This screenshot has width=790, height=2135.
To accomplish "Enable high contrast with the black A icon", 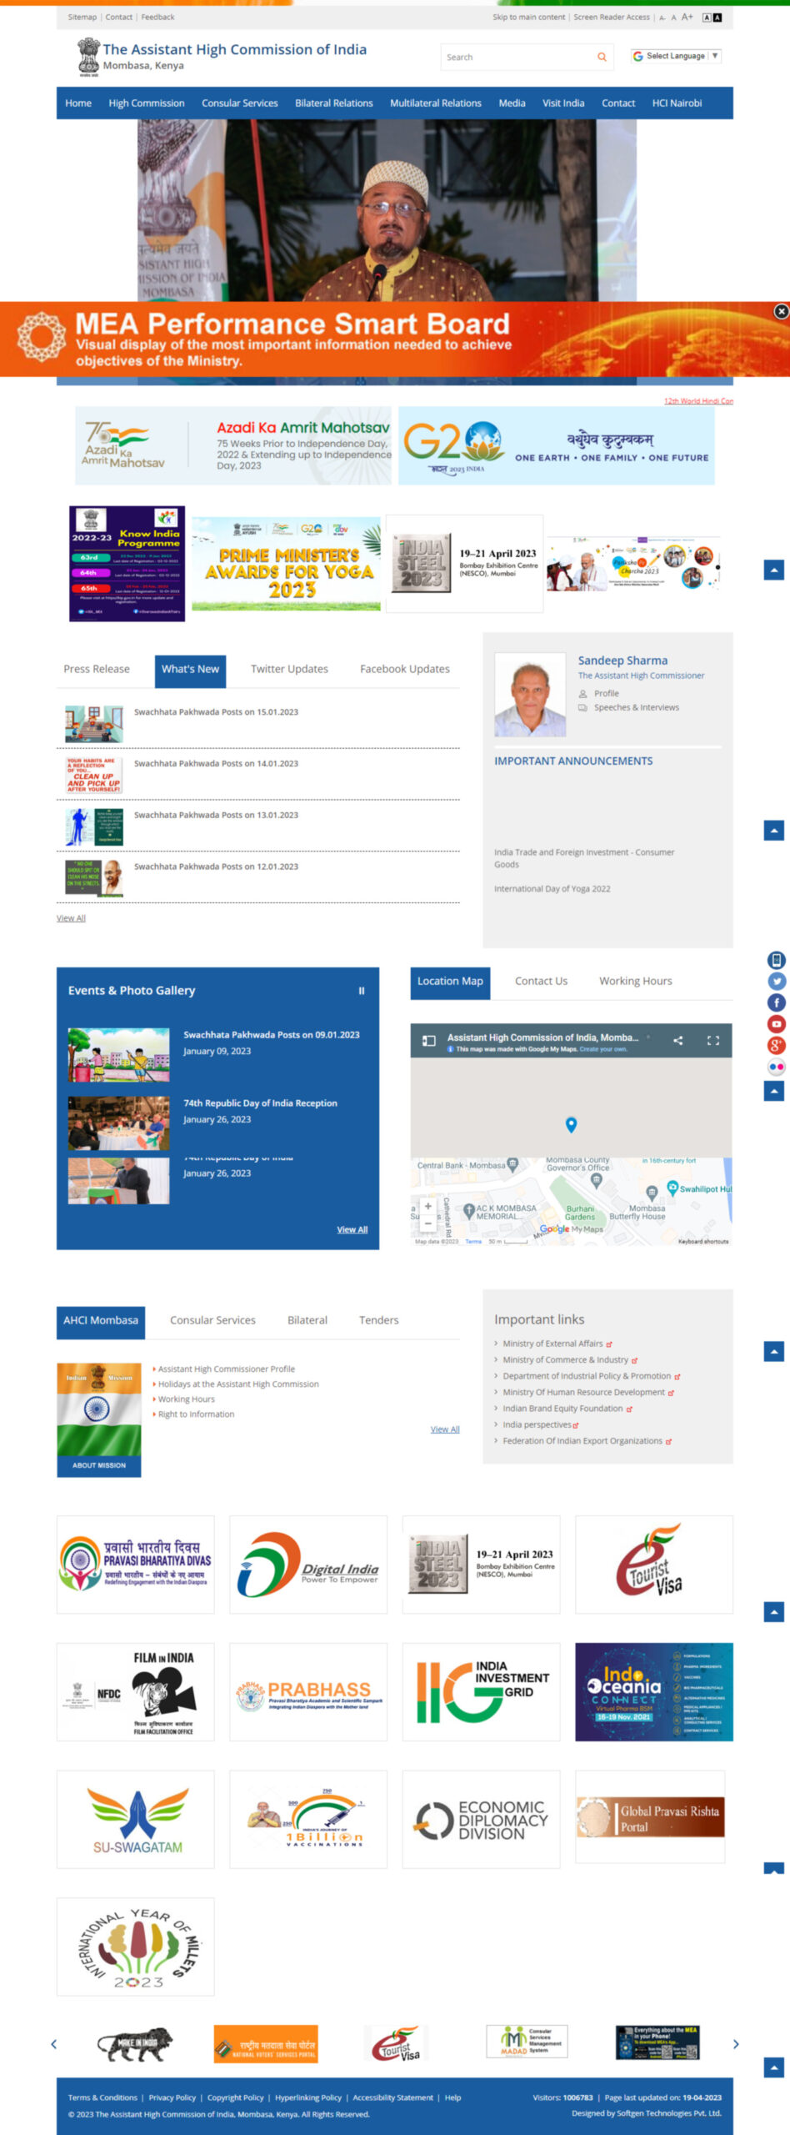I will click(x=717, y=18).
